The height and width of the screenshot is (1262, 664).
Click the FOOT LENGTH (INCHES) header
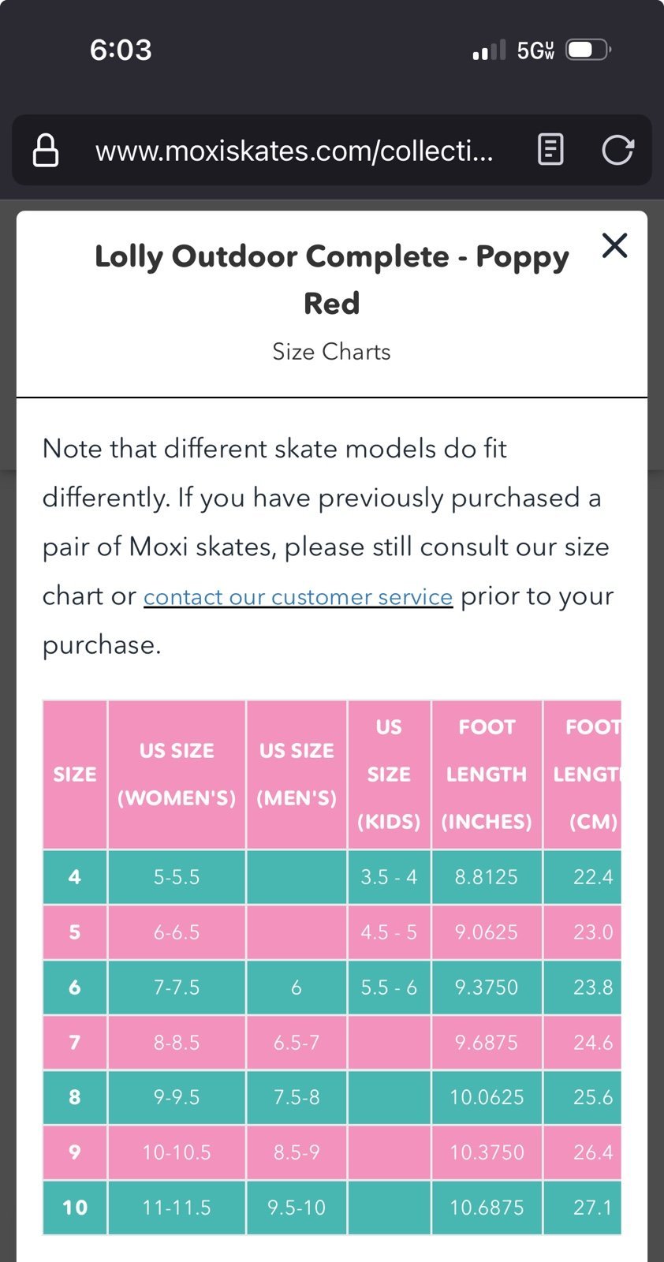(487, 775)
